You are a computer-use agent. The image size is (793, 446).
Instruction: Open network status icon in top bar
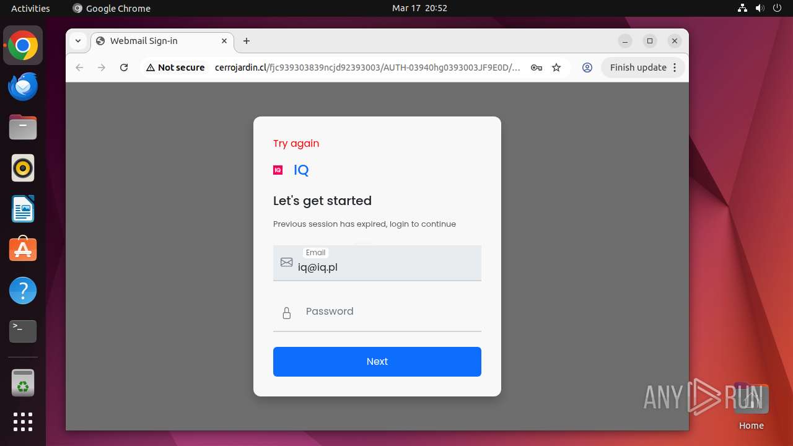(743, 8)
